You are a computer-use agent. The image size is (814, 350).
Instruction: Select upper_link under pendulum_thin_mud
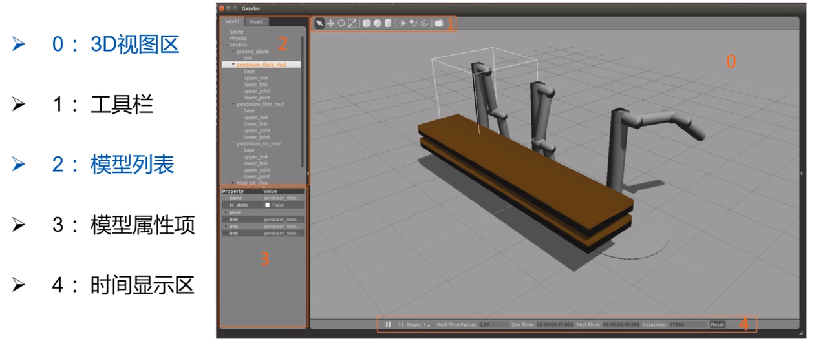(255, 118)
